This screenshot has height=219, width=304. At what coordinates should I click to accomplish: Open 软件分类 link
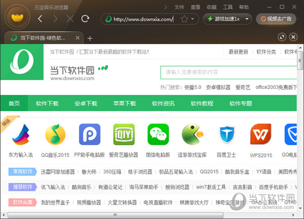point(266,52)
